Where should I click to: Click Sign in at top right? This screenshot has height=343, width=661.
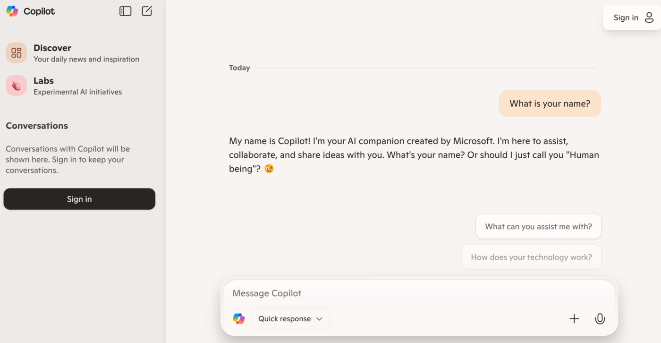(x=626, y=17)
